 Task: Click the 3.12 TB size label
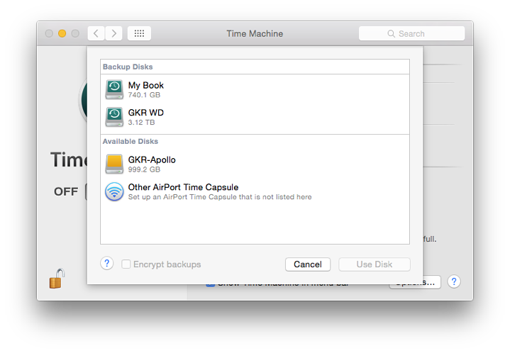tap(141, 123)
